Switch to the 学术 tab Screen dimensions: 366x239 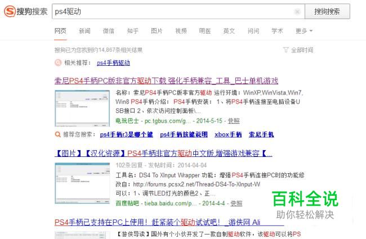(x=277, y=31)
